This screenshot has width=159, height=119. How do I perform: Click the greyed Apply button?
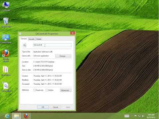(x=68, y=107)
